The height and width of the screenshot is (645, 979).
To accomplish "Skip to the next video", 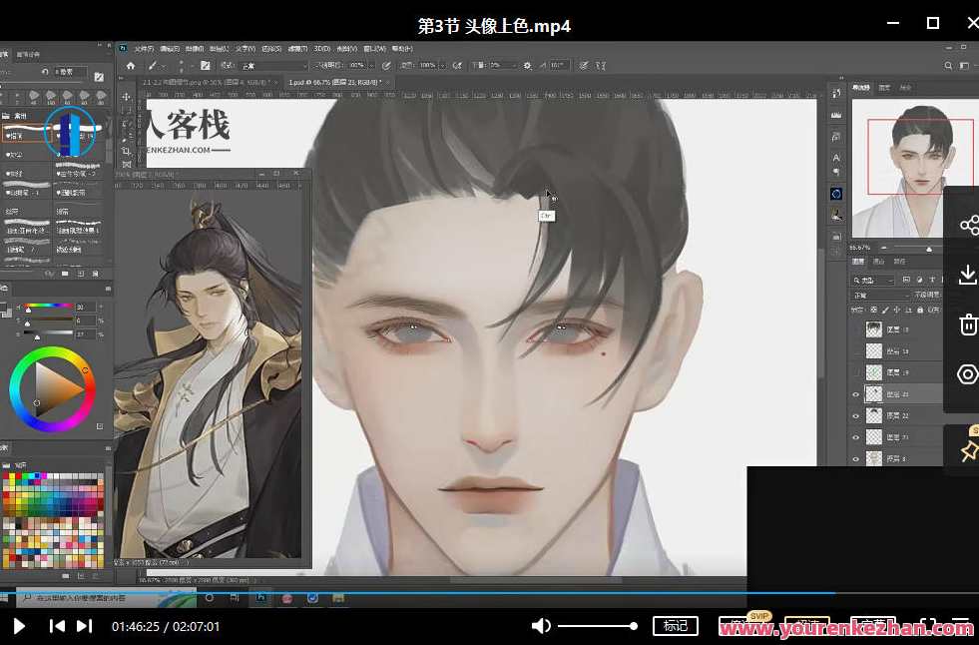I will click(x=85, y=626).
